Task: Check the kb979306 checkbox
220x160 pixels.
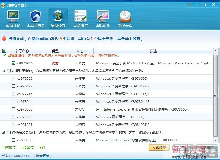Action: tap(13, 117)
